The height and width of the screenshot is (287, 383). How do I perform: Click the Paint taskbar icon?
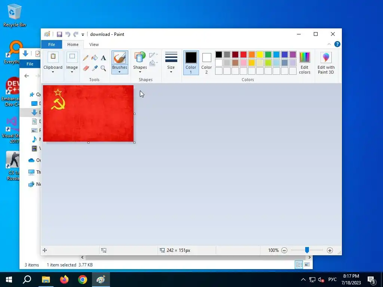(x=101, y=280)
